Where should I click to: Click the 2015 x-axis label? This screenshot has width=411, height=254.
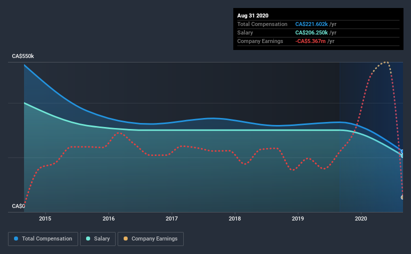point(45,218)
